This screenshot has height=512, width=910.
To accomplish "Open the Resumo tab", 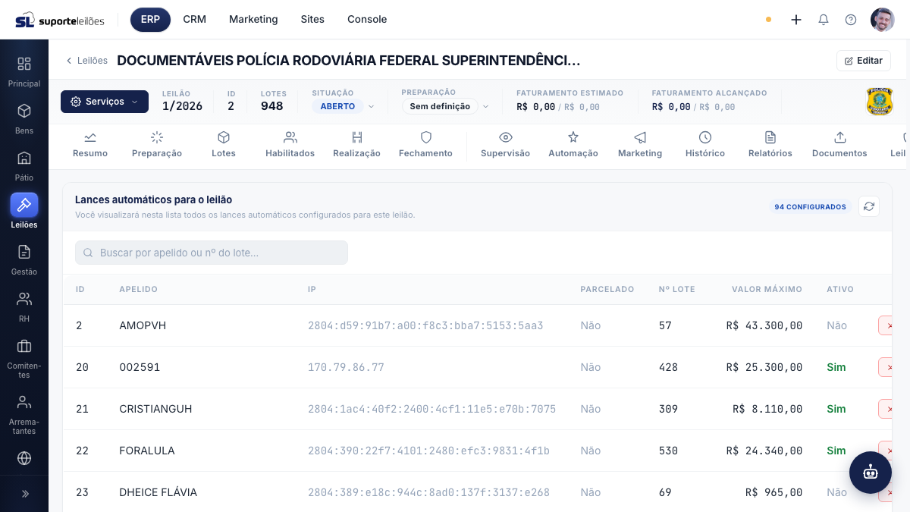I will coord(90,144).
